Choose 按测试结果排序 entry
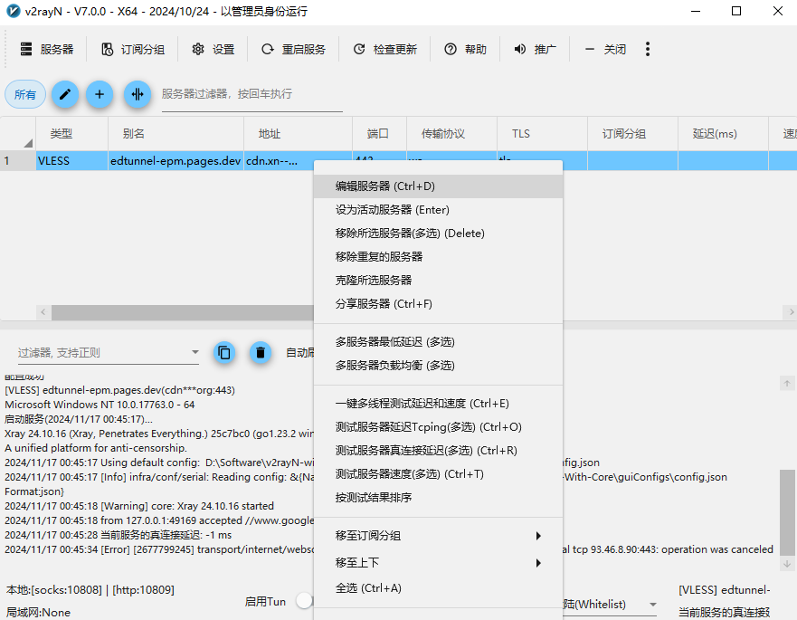The image size is (797, 620). click(x=438, y=498)
